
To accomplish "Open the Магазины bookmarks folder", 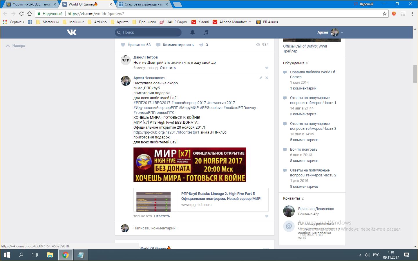I will pos(47,22).
